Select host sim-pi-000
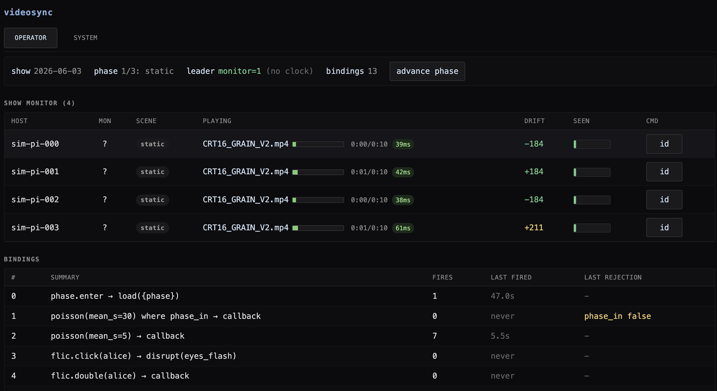 tap(35, 144)
